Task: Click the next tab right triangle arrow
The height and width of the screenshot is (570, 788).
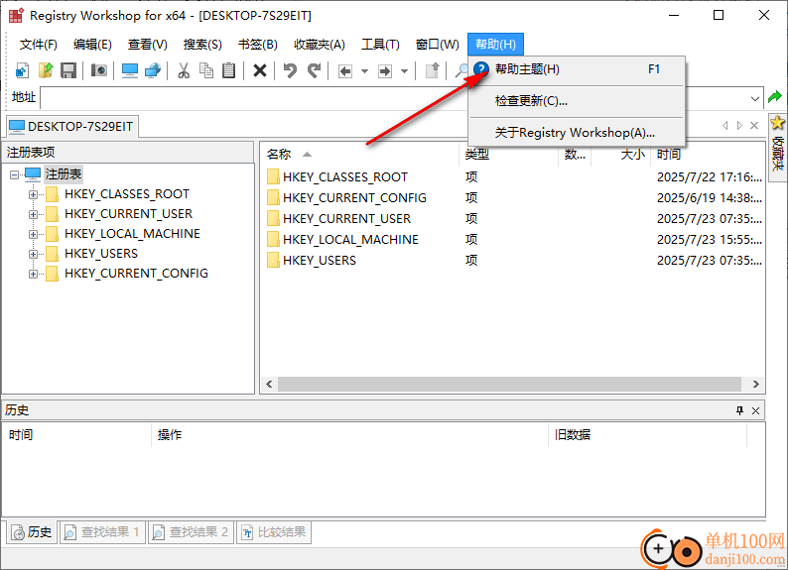Action: 739,126
